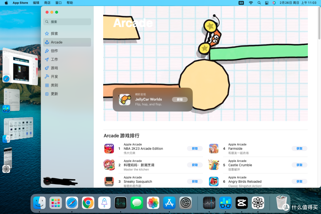321x214 pixels.
Task: Click the Wi-Fi status icon
Action: pyautogui.click(x=251, y=3)
